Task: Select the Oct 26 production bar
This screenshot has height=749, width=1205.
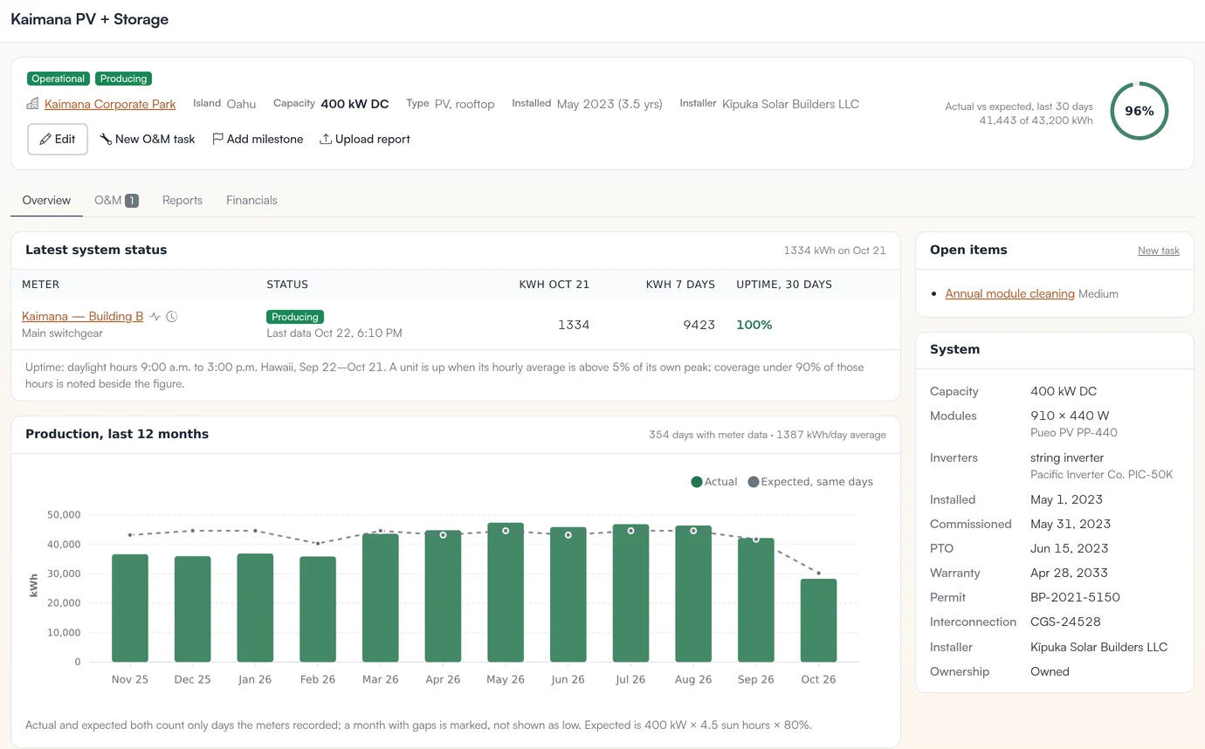Action: pos(818,621)
